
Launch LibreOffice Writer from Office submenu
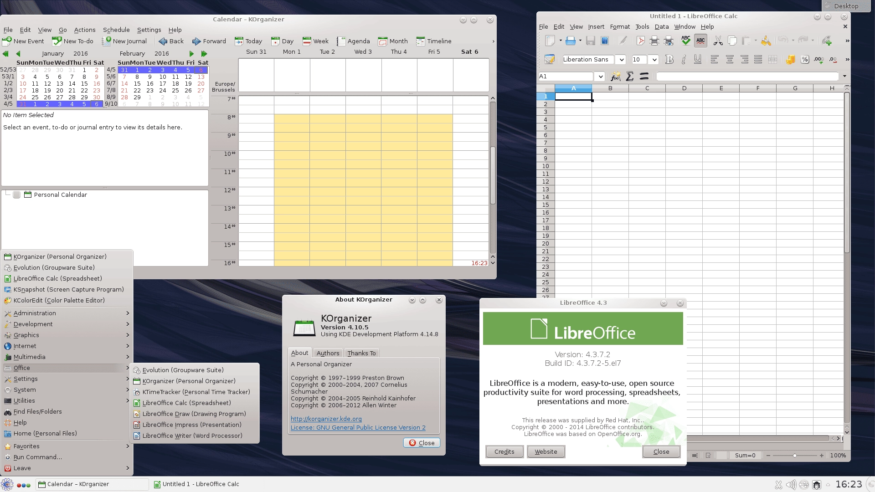tap(195, 436)
